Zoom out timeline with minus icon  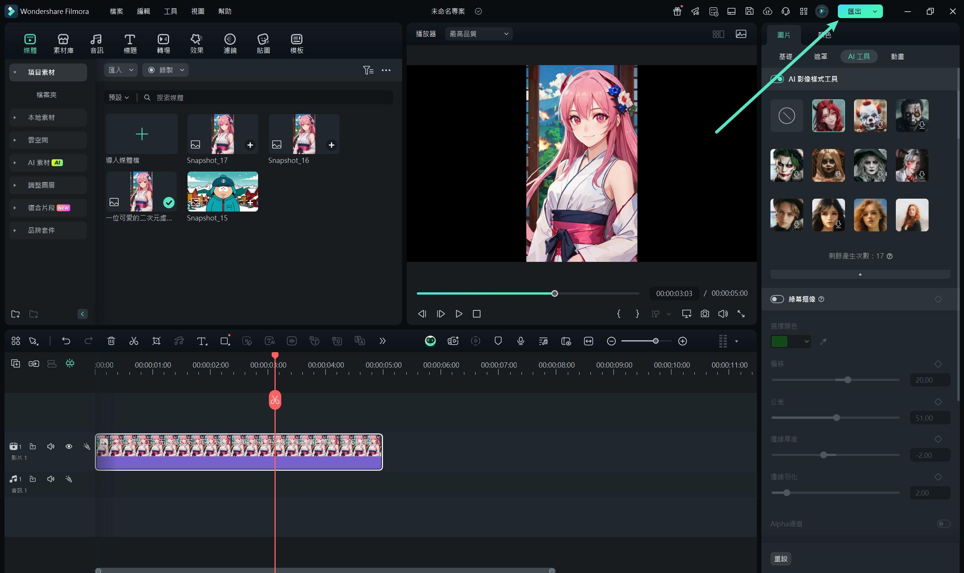(x=611, y=341)
